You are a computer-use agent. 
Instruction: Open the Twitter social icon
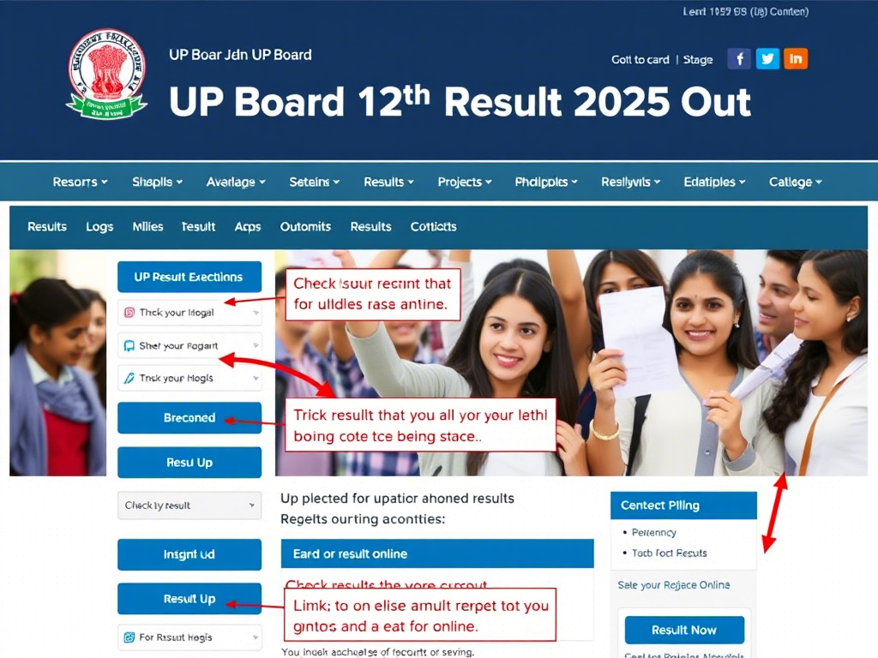767,59
